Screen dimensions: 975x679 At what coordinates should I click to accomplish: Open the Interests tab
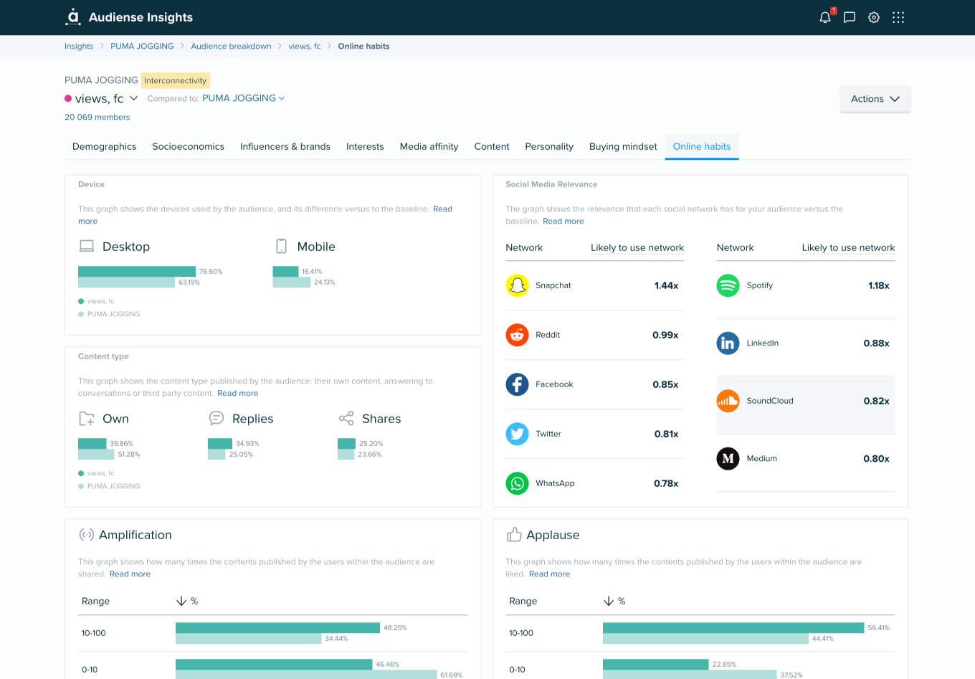coord(365,146)
